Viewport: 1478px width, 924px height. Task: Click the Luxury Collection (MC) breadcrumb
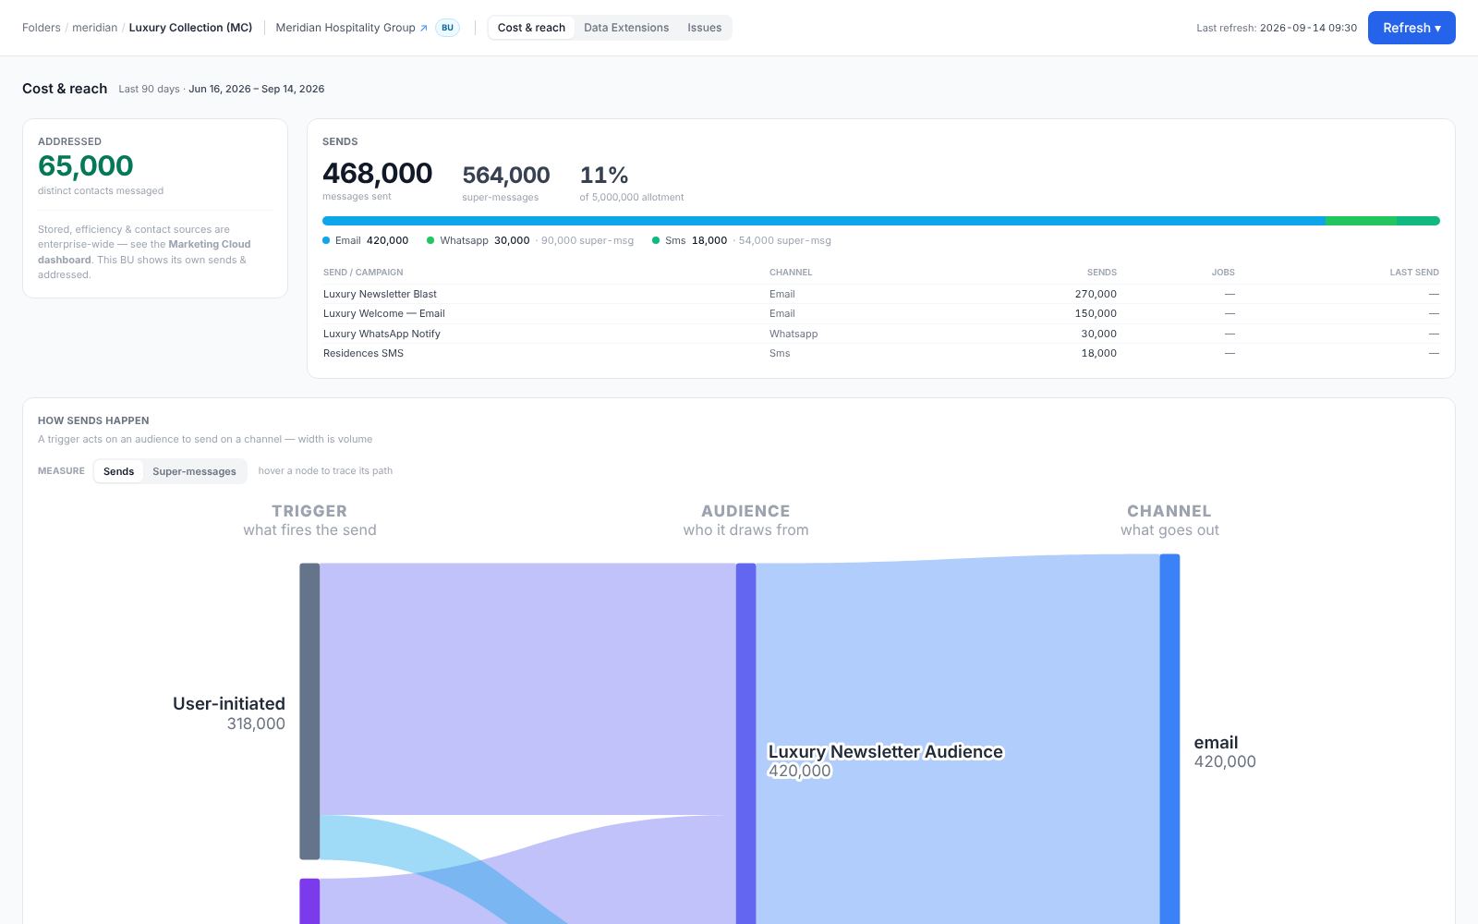pyautogui.click(x=190, y=28)
